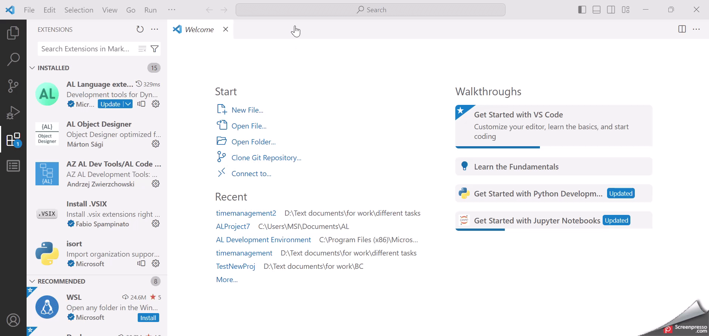Toggle the secondary side bar visibility
The width and height of the screenshot is (709, 336).
pyautogui.click(x=611, y=10)
